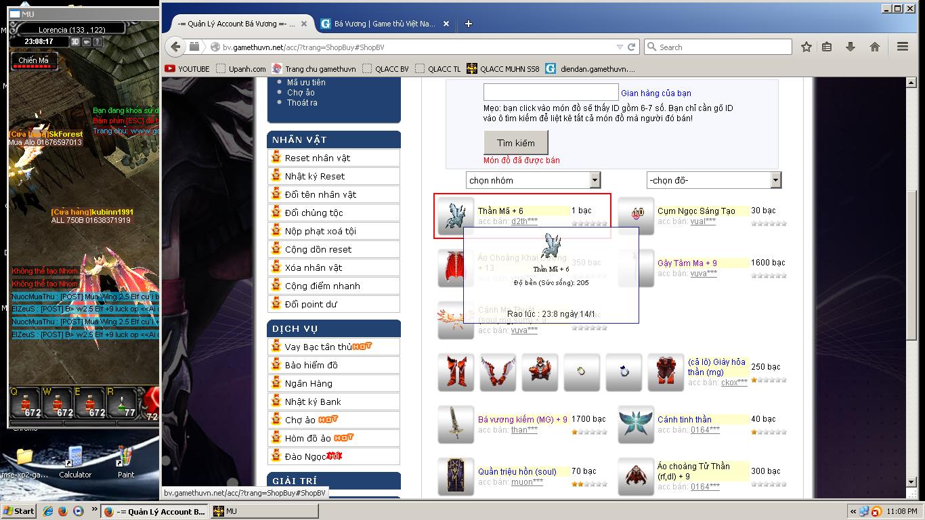Open Hòm đồ ảo service

(x=334, y=438)
